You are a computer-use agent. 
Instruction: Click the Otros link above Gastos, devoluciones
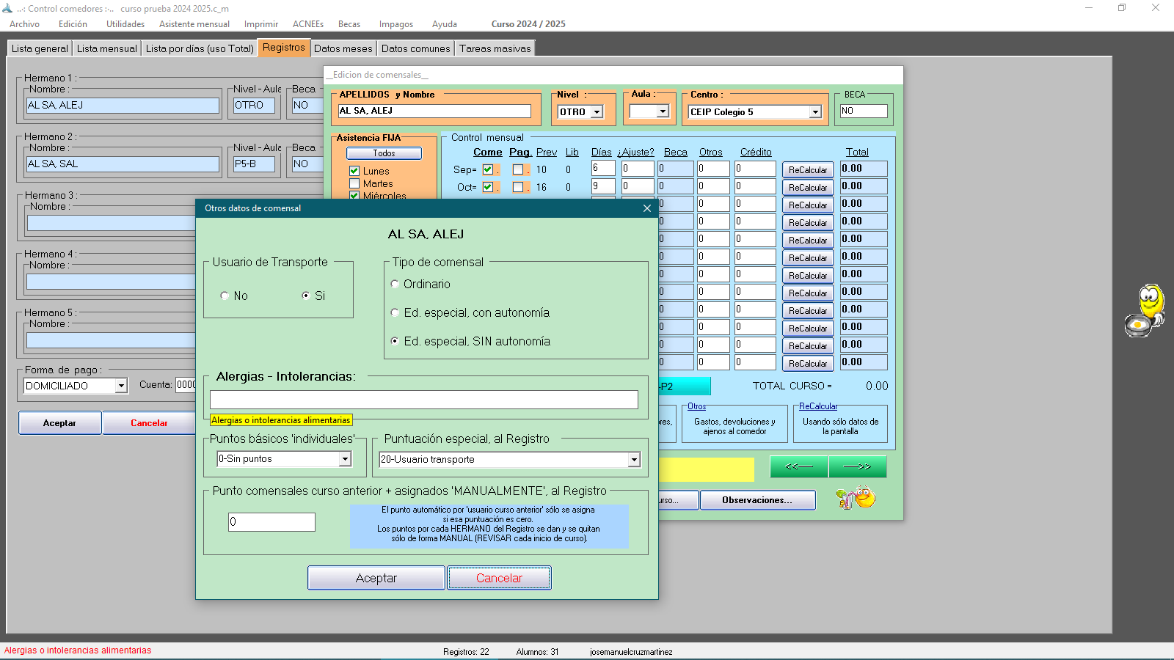pyautogui.click(x=697, y=406)
